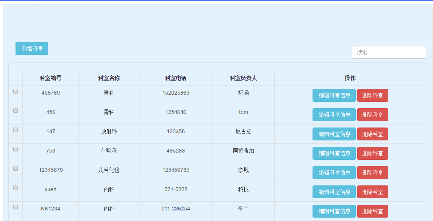Select phone number 152025869
Image resolution: width=433 pixels, height=221 pixels.
point(176,93)
